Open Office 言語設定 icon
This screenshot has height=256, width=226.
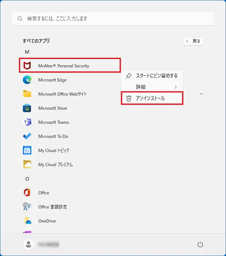pos(27,207)
